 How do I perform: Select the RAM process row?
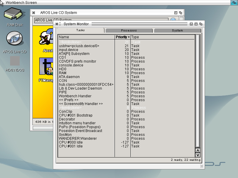(126, 73)
